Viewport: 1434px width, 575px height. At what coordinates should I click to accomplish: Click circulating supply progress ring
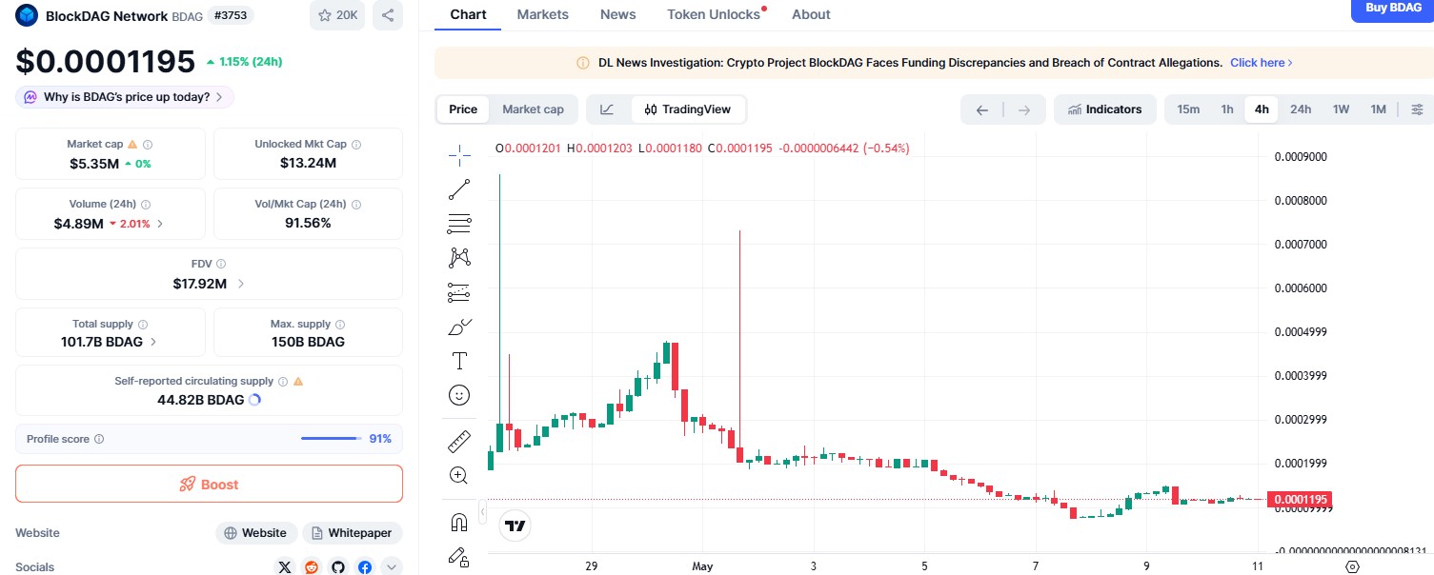coord(254,400)
